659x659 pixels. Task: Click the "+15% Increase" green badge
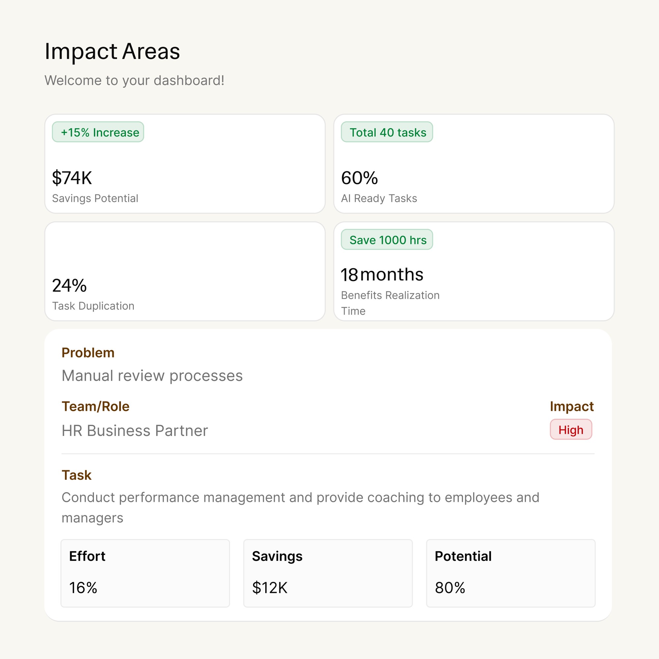[98, 132]
